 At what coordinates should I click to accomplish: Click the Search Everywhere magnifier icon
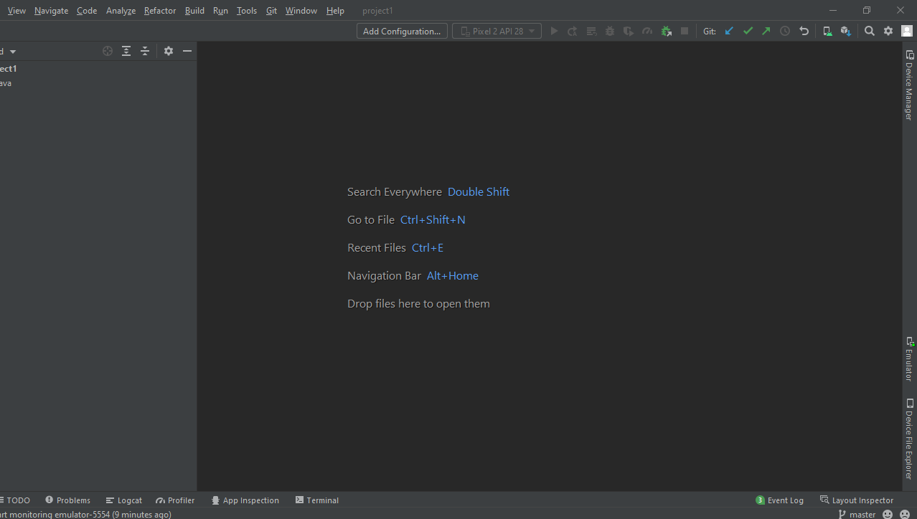(x=870, y=31)
